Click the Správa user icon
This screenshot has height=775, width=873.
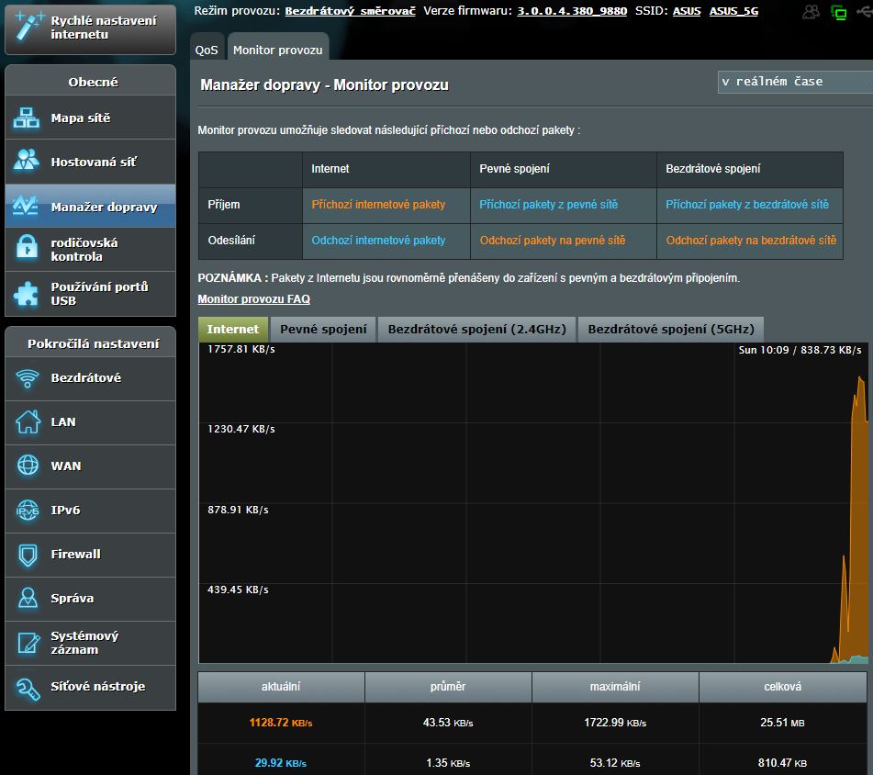[x=28, y=598]
